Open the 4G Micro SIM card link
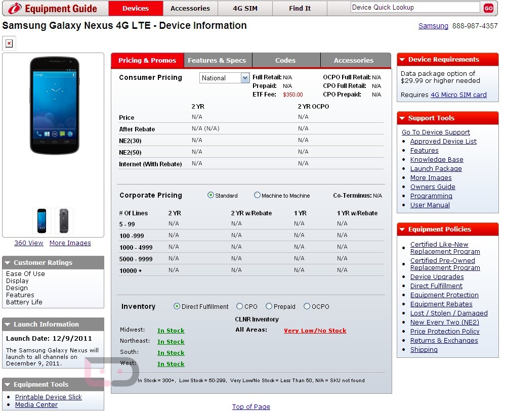Image resolution: width=505 pixels, height=415 pixels. [458, 95]
